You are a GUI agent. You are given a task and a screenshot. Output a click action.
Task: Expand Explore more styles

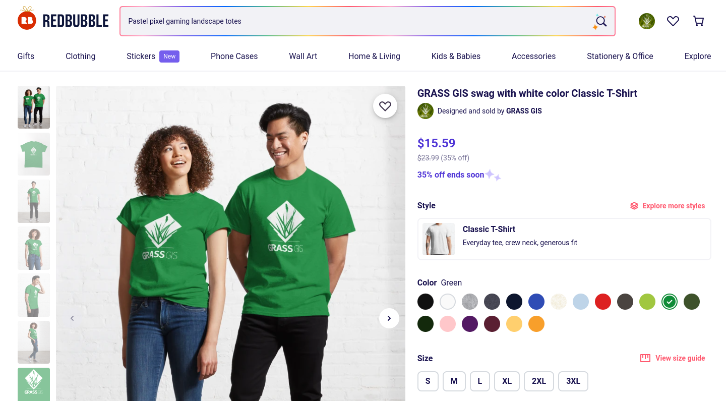(x=668, y=206)
